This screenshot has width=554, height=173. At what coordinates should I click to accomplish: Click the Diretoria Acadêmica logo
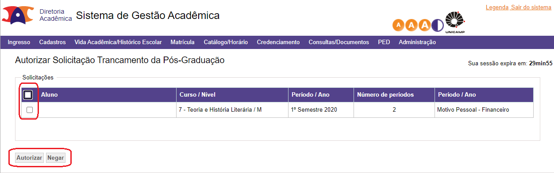[x=18, y=15]
